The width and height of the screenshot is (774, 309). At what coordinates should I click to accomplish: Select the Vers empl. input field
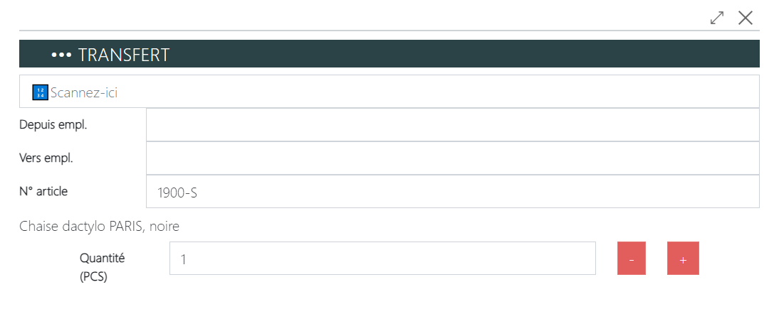452,158
